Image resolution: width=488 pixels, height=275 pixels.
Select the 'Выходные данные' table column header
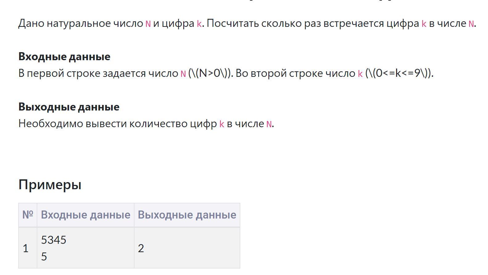[187, 215]
